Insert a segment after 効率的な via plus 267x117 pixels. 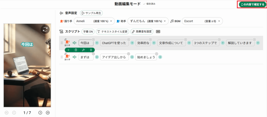pyautogui.click(x=154, y=43)
